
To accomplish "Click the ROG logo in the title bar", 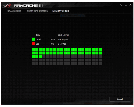I will pyautogui.click(x=7, y=6).
